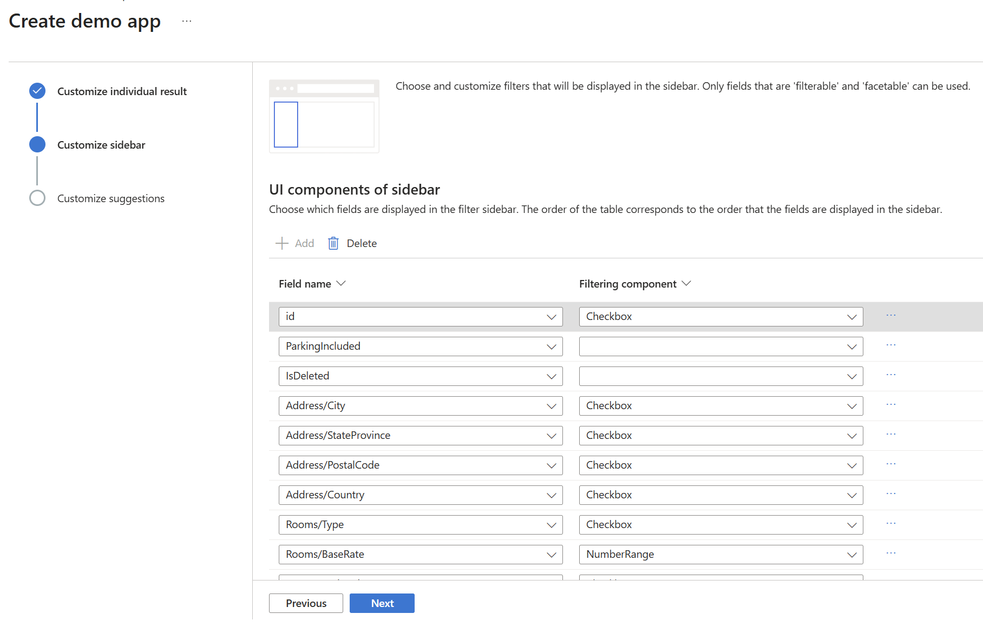Open row options for Address/StateProvince
Image resolution: width=983 pixels, height=627 pixels.
pyautogui.click(x=891, y=434)
